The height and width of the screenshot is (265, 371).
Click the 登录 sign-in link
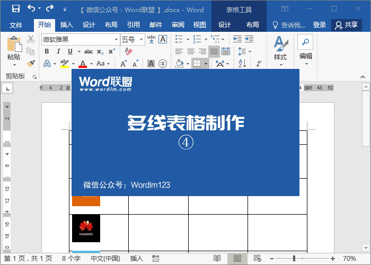pyautogui.click(x=320, y=25)
